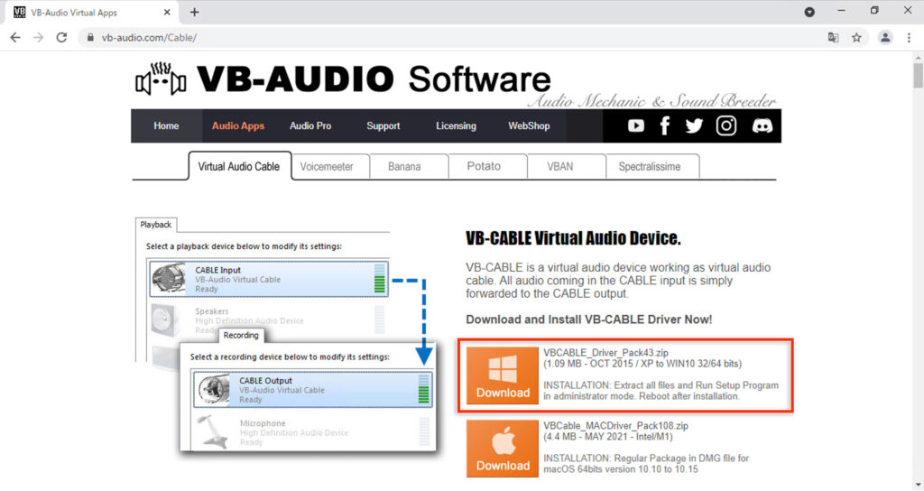Open WebShop menu item
The width and height of the screenshot is (924, 491).
(x=529, y=125)
